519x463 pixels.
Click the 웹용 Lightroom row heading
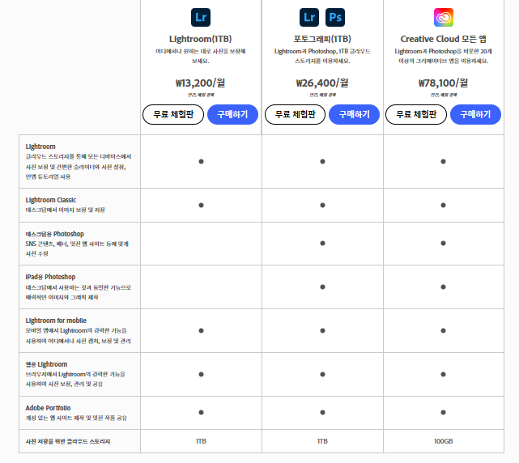pyautogui.click(x=46, y=364)
